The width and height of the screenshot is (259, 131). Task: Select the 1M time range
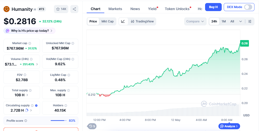pyautogui.click(x=224, y=21)
